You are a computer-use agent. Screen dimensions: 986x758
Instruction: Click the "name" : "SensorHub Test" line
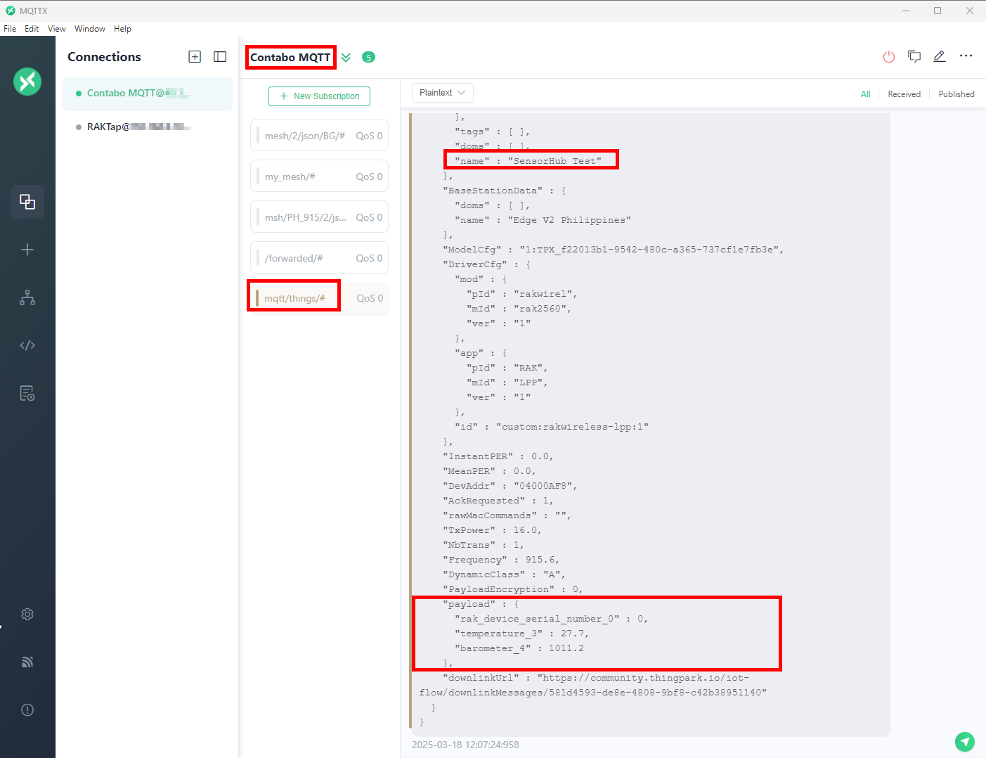pos(528,161)
